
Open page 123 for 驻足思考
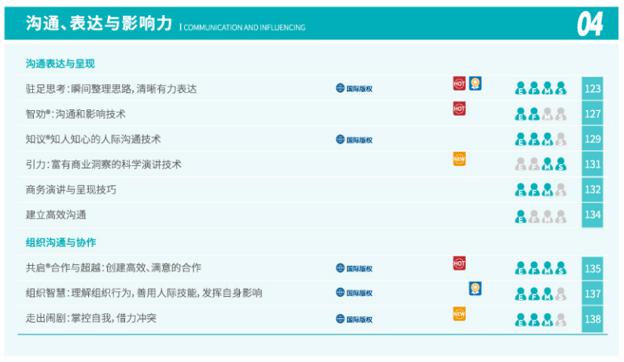click(593, 88)
